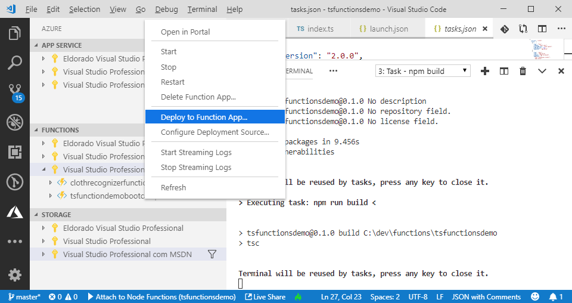Switch to the index.ts tab
572x303 pixels.
pyautogui.click(x=318, y=29)
